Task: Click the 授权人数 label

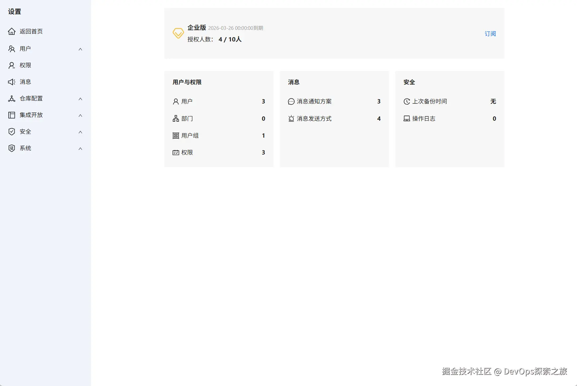Action: [x=200, y=39]
